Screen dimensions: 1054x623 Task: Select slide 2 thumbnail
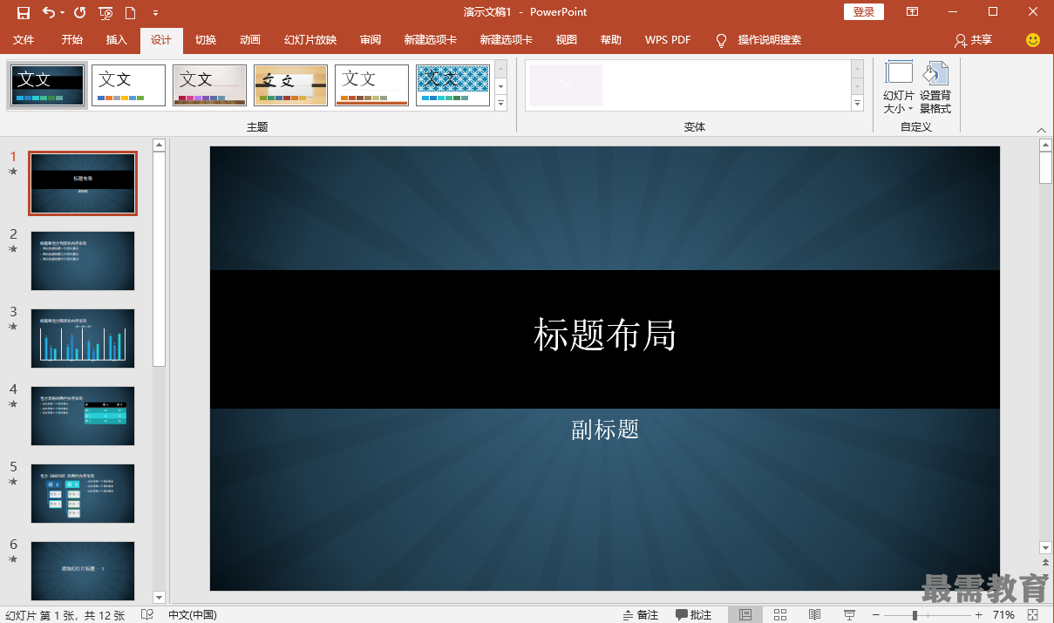point(83,261)
